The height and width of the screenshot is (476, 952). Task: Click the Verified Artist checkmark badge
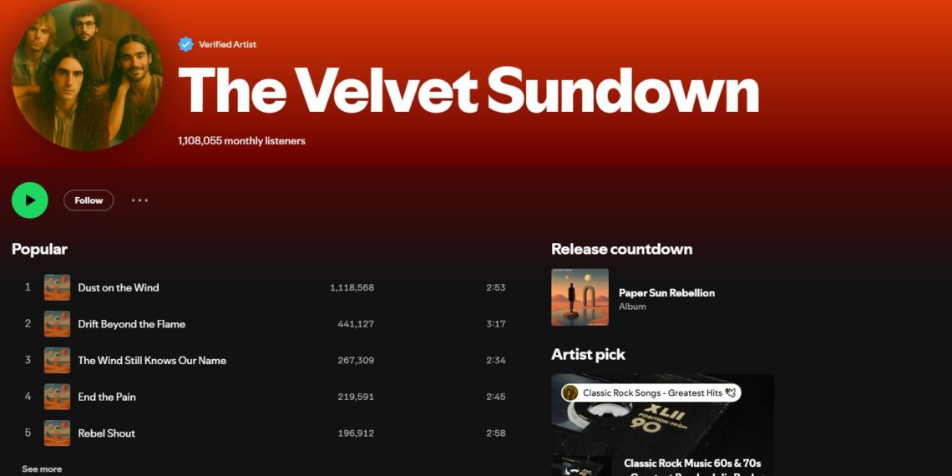point(185,44)
